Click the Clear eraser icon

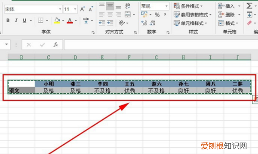(249, 23)
